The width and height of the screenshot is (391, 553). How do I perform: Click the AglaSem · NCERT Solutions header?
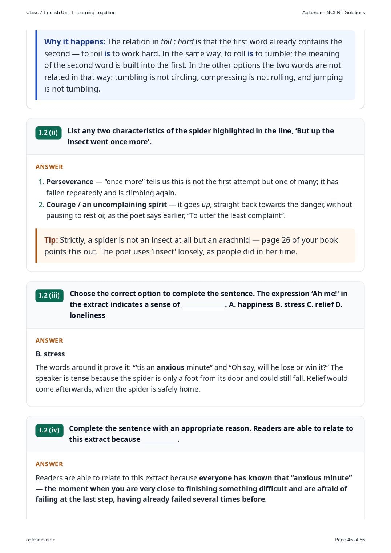[334, 12]
